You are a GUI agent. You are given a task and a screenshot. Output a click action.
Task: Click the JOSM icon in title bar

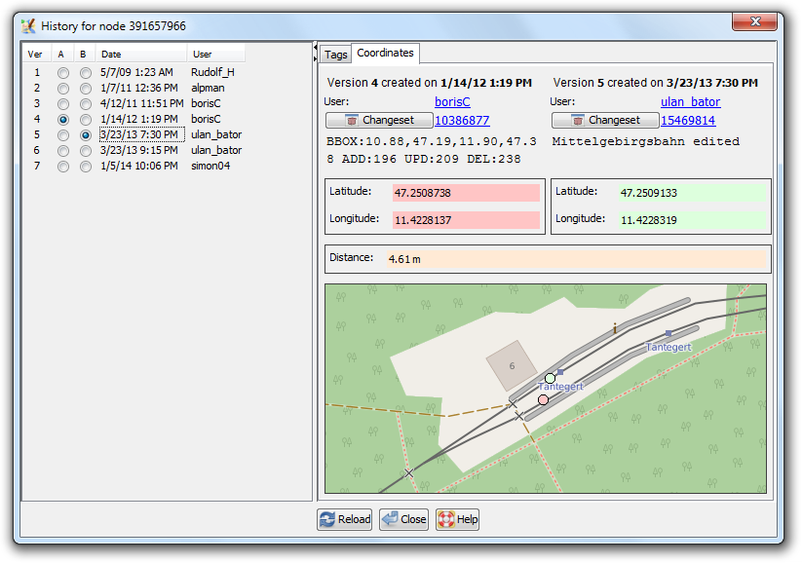coord(28,25)
